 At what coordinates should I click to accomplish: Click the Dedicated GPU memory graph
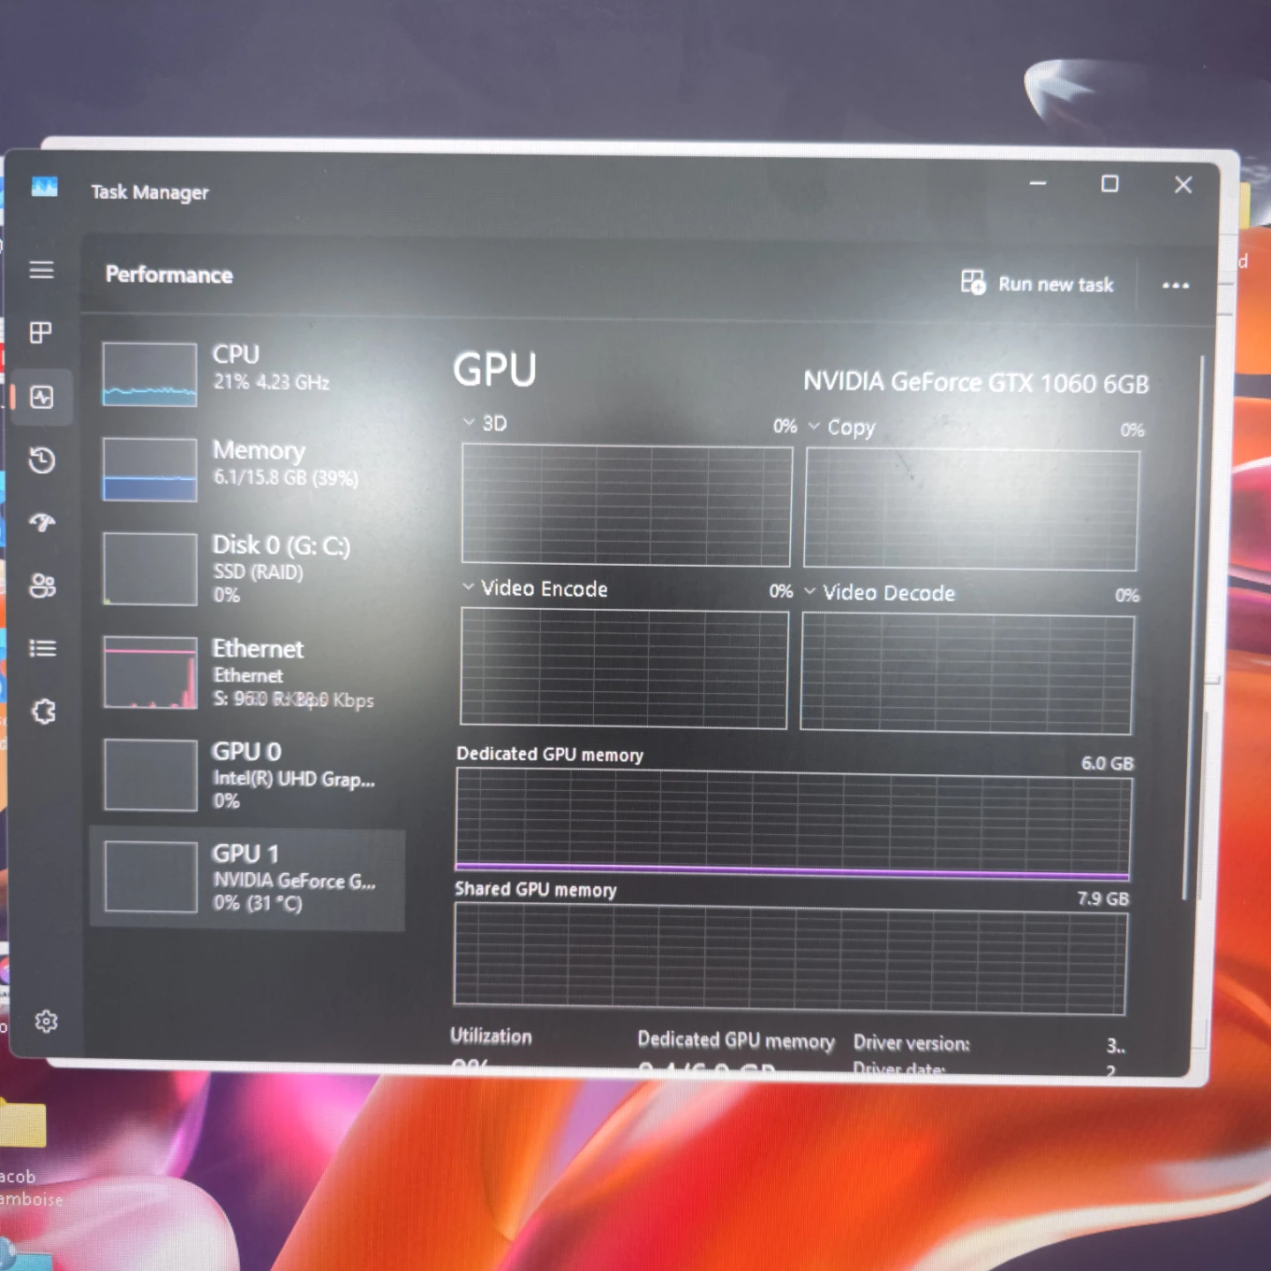(x=793, y=824)
